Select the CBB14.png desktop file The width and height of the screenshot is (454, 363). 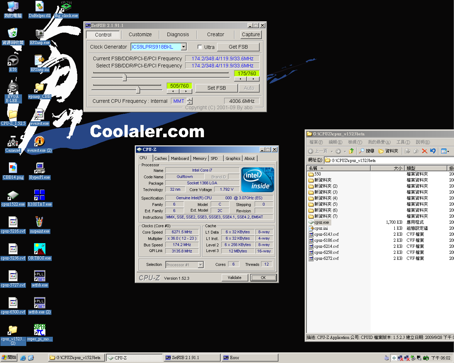tap(13, 171)
